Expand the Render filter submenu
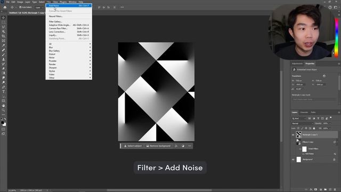This screenshot has width=341, height=192. point(69,64)
